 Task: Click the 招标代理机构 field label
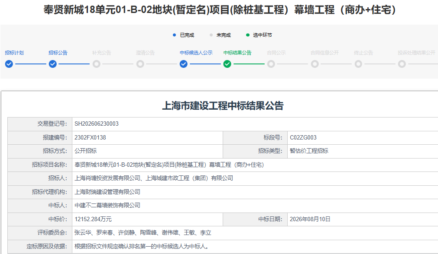[x=49, y=192]
